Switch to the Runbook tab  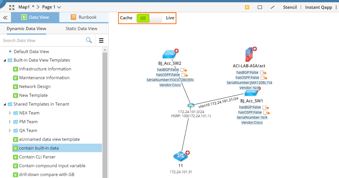pyautogui.click(x=84, y=17)
